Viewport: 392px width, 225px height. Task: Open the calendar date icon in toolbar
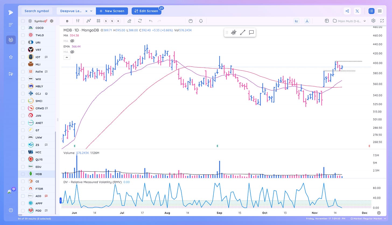click(191, 21)
